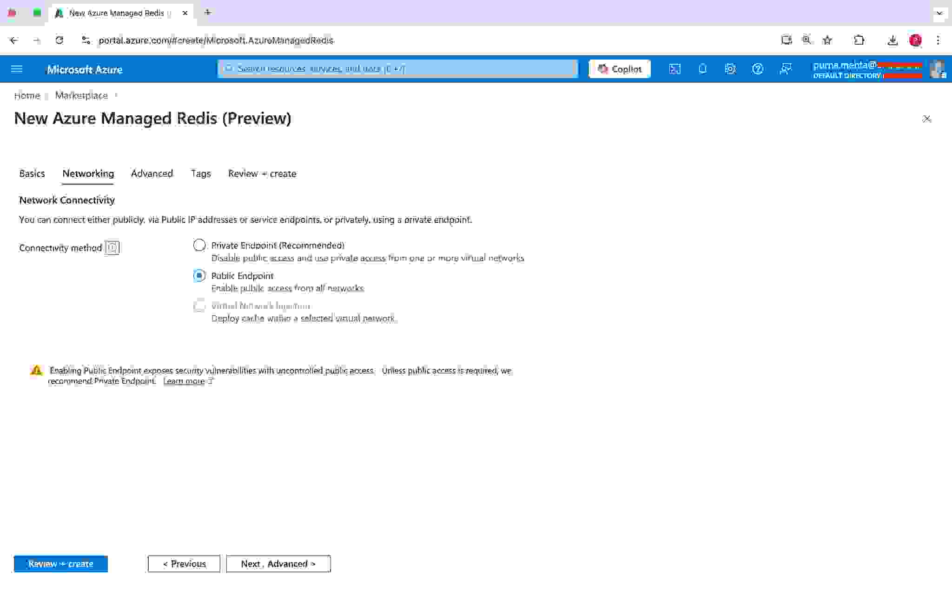This screenshot has width=952, height=593.
Task: Bookmark this page with star icon
Action: pos(827,40)
